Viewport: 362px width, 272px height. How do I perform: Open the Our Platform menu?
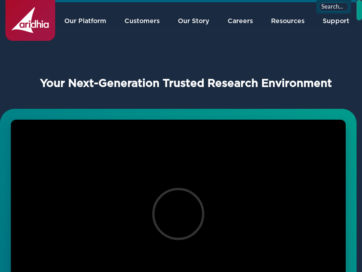tap(85, 21)
